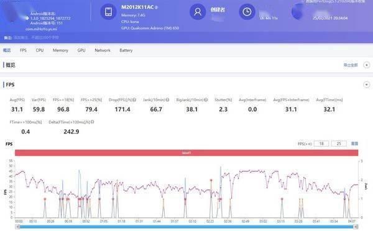Click the clock duration icon
Image resolution: width=373 pixels, height=231 pixels.
(247, 11)
